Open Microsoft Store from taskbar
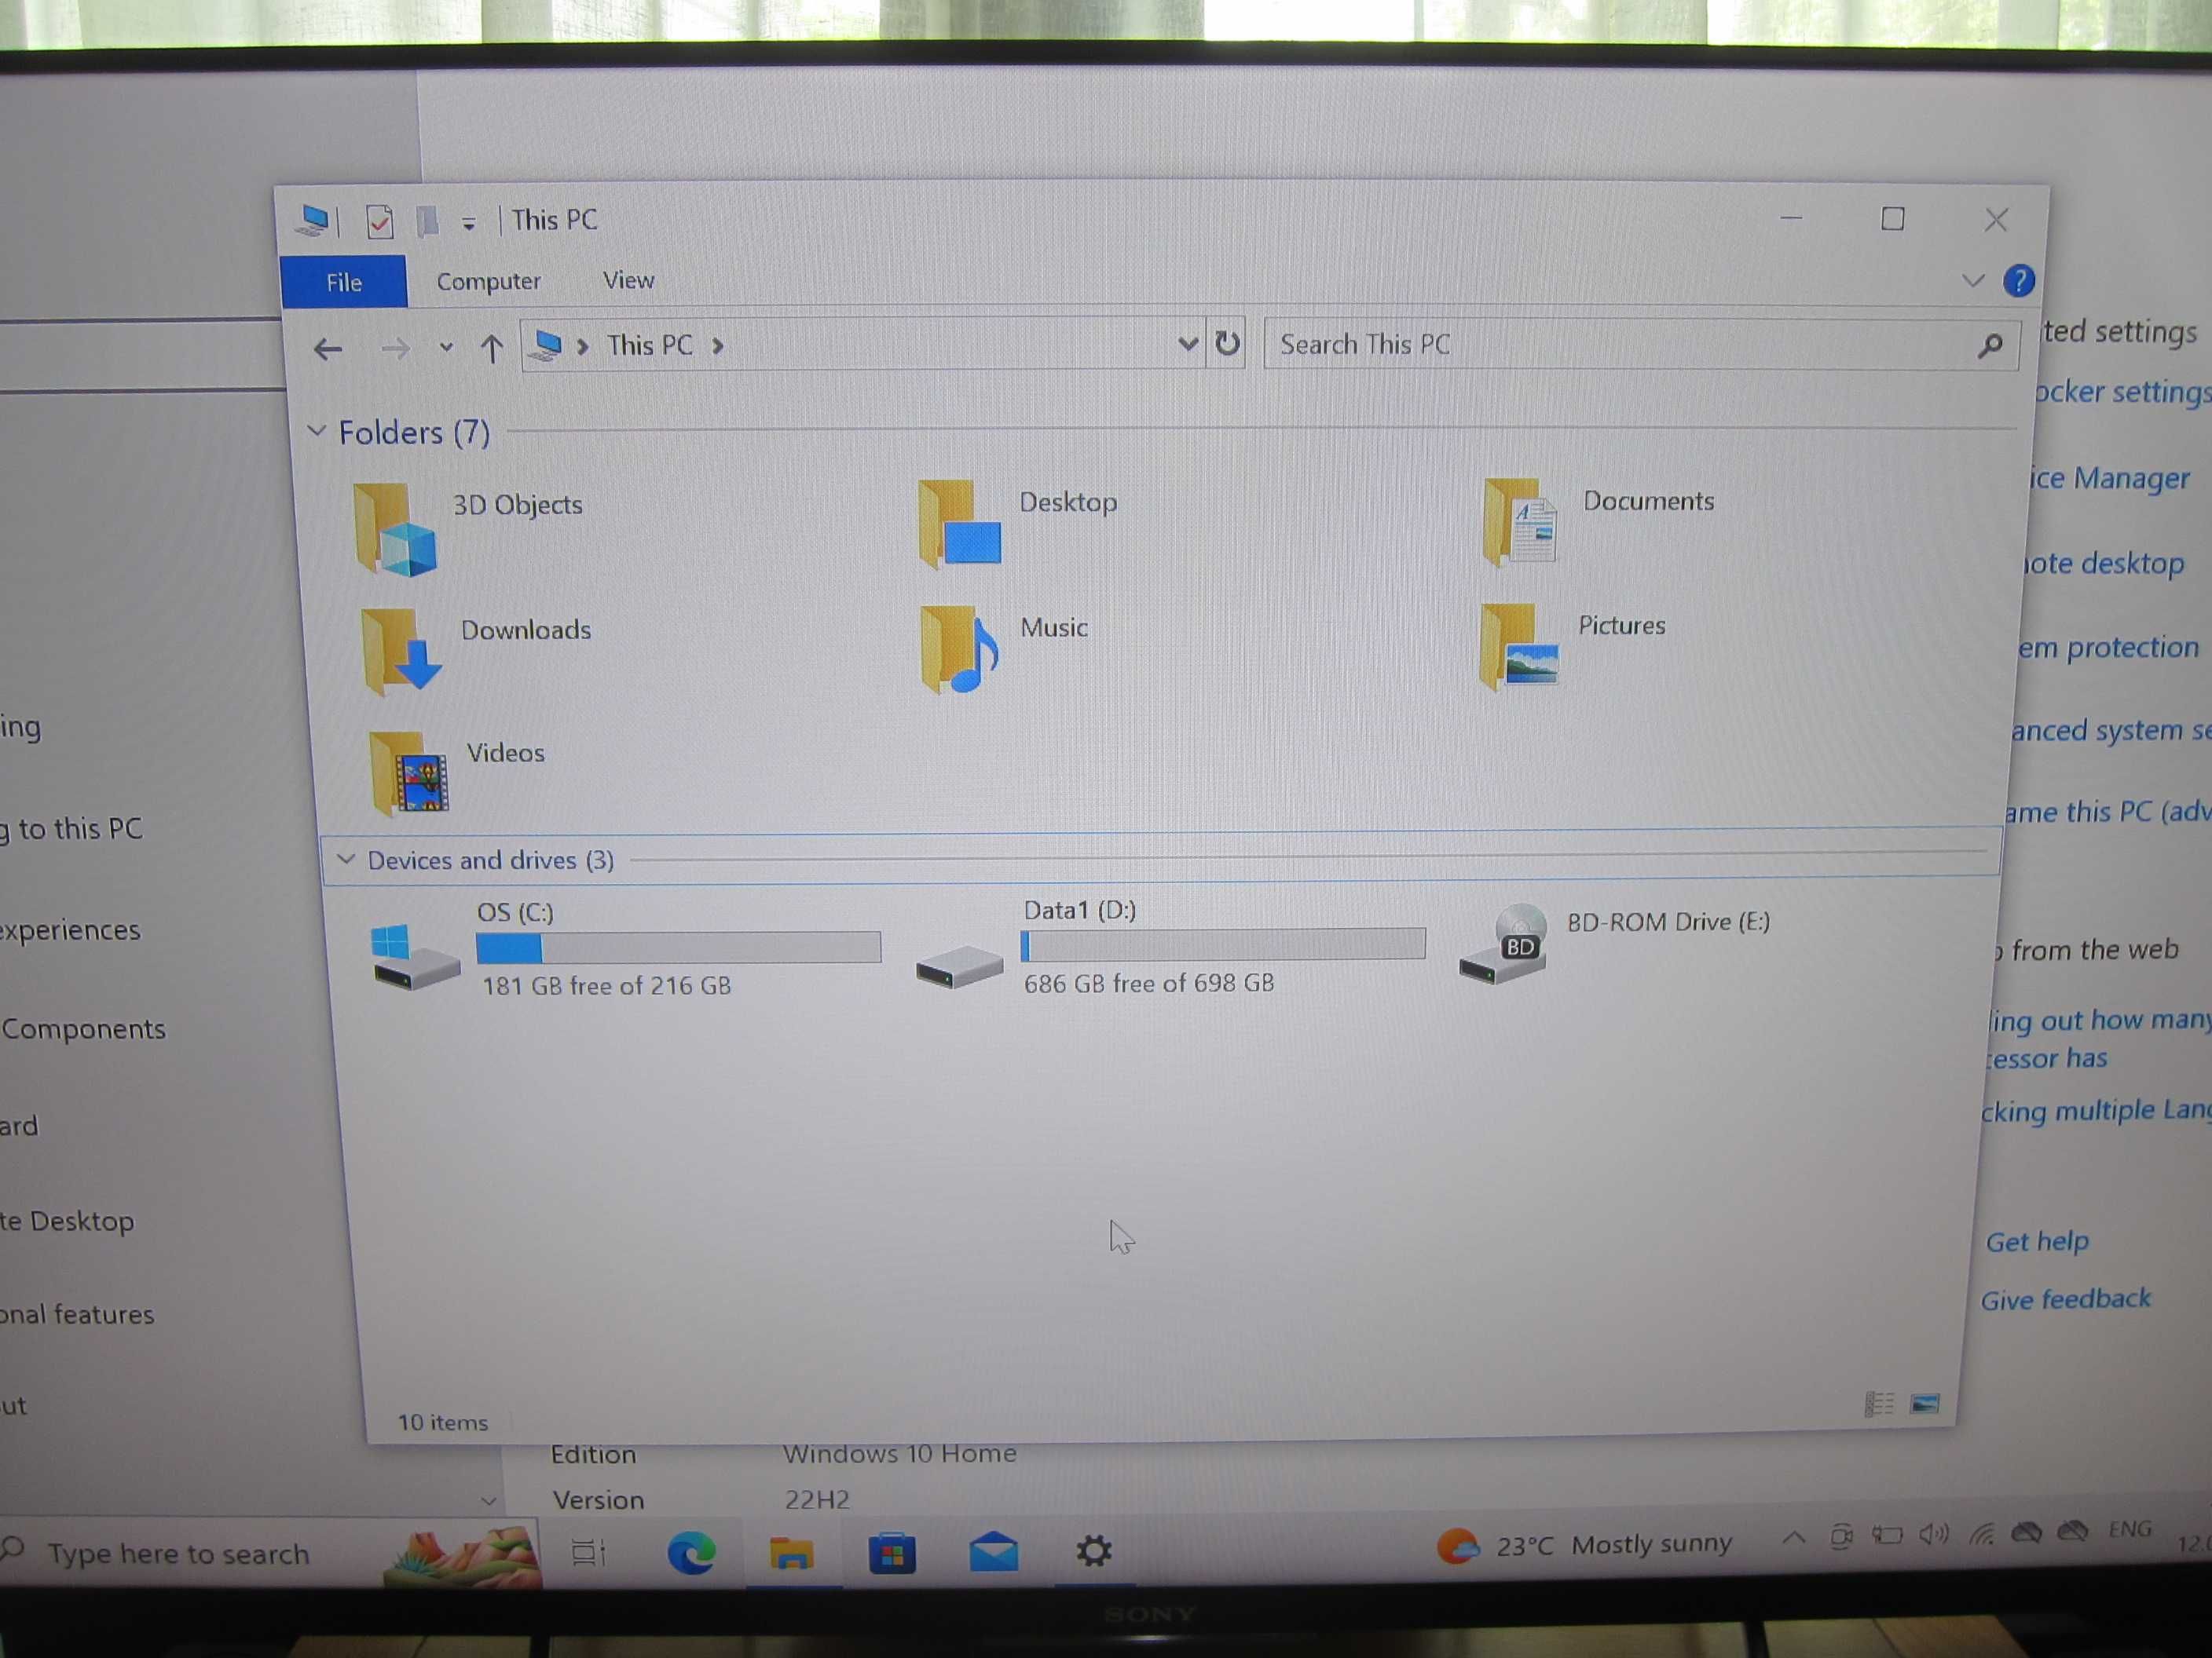 point(892,1553)
